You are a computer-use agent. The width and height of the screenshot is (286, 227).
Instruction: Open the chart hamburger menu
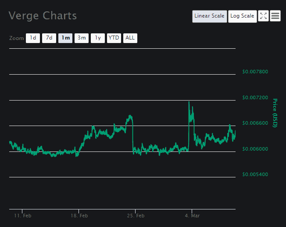(x=275, y=16)
